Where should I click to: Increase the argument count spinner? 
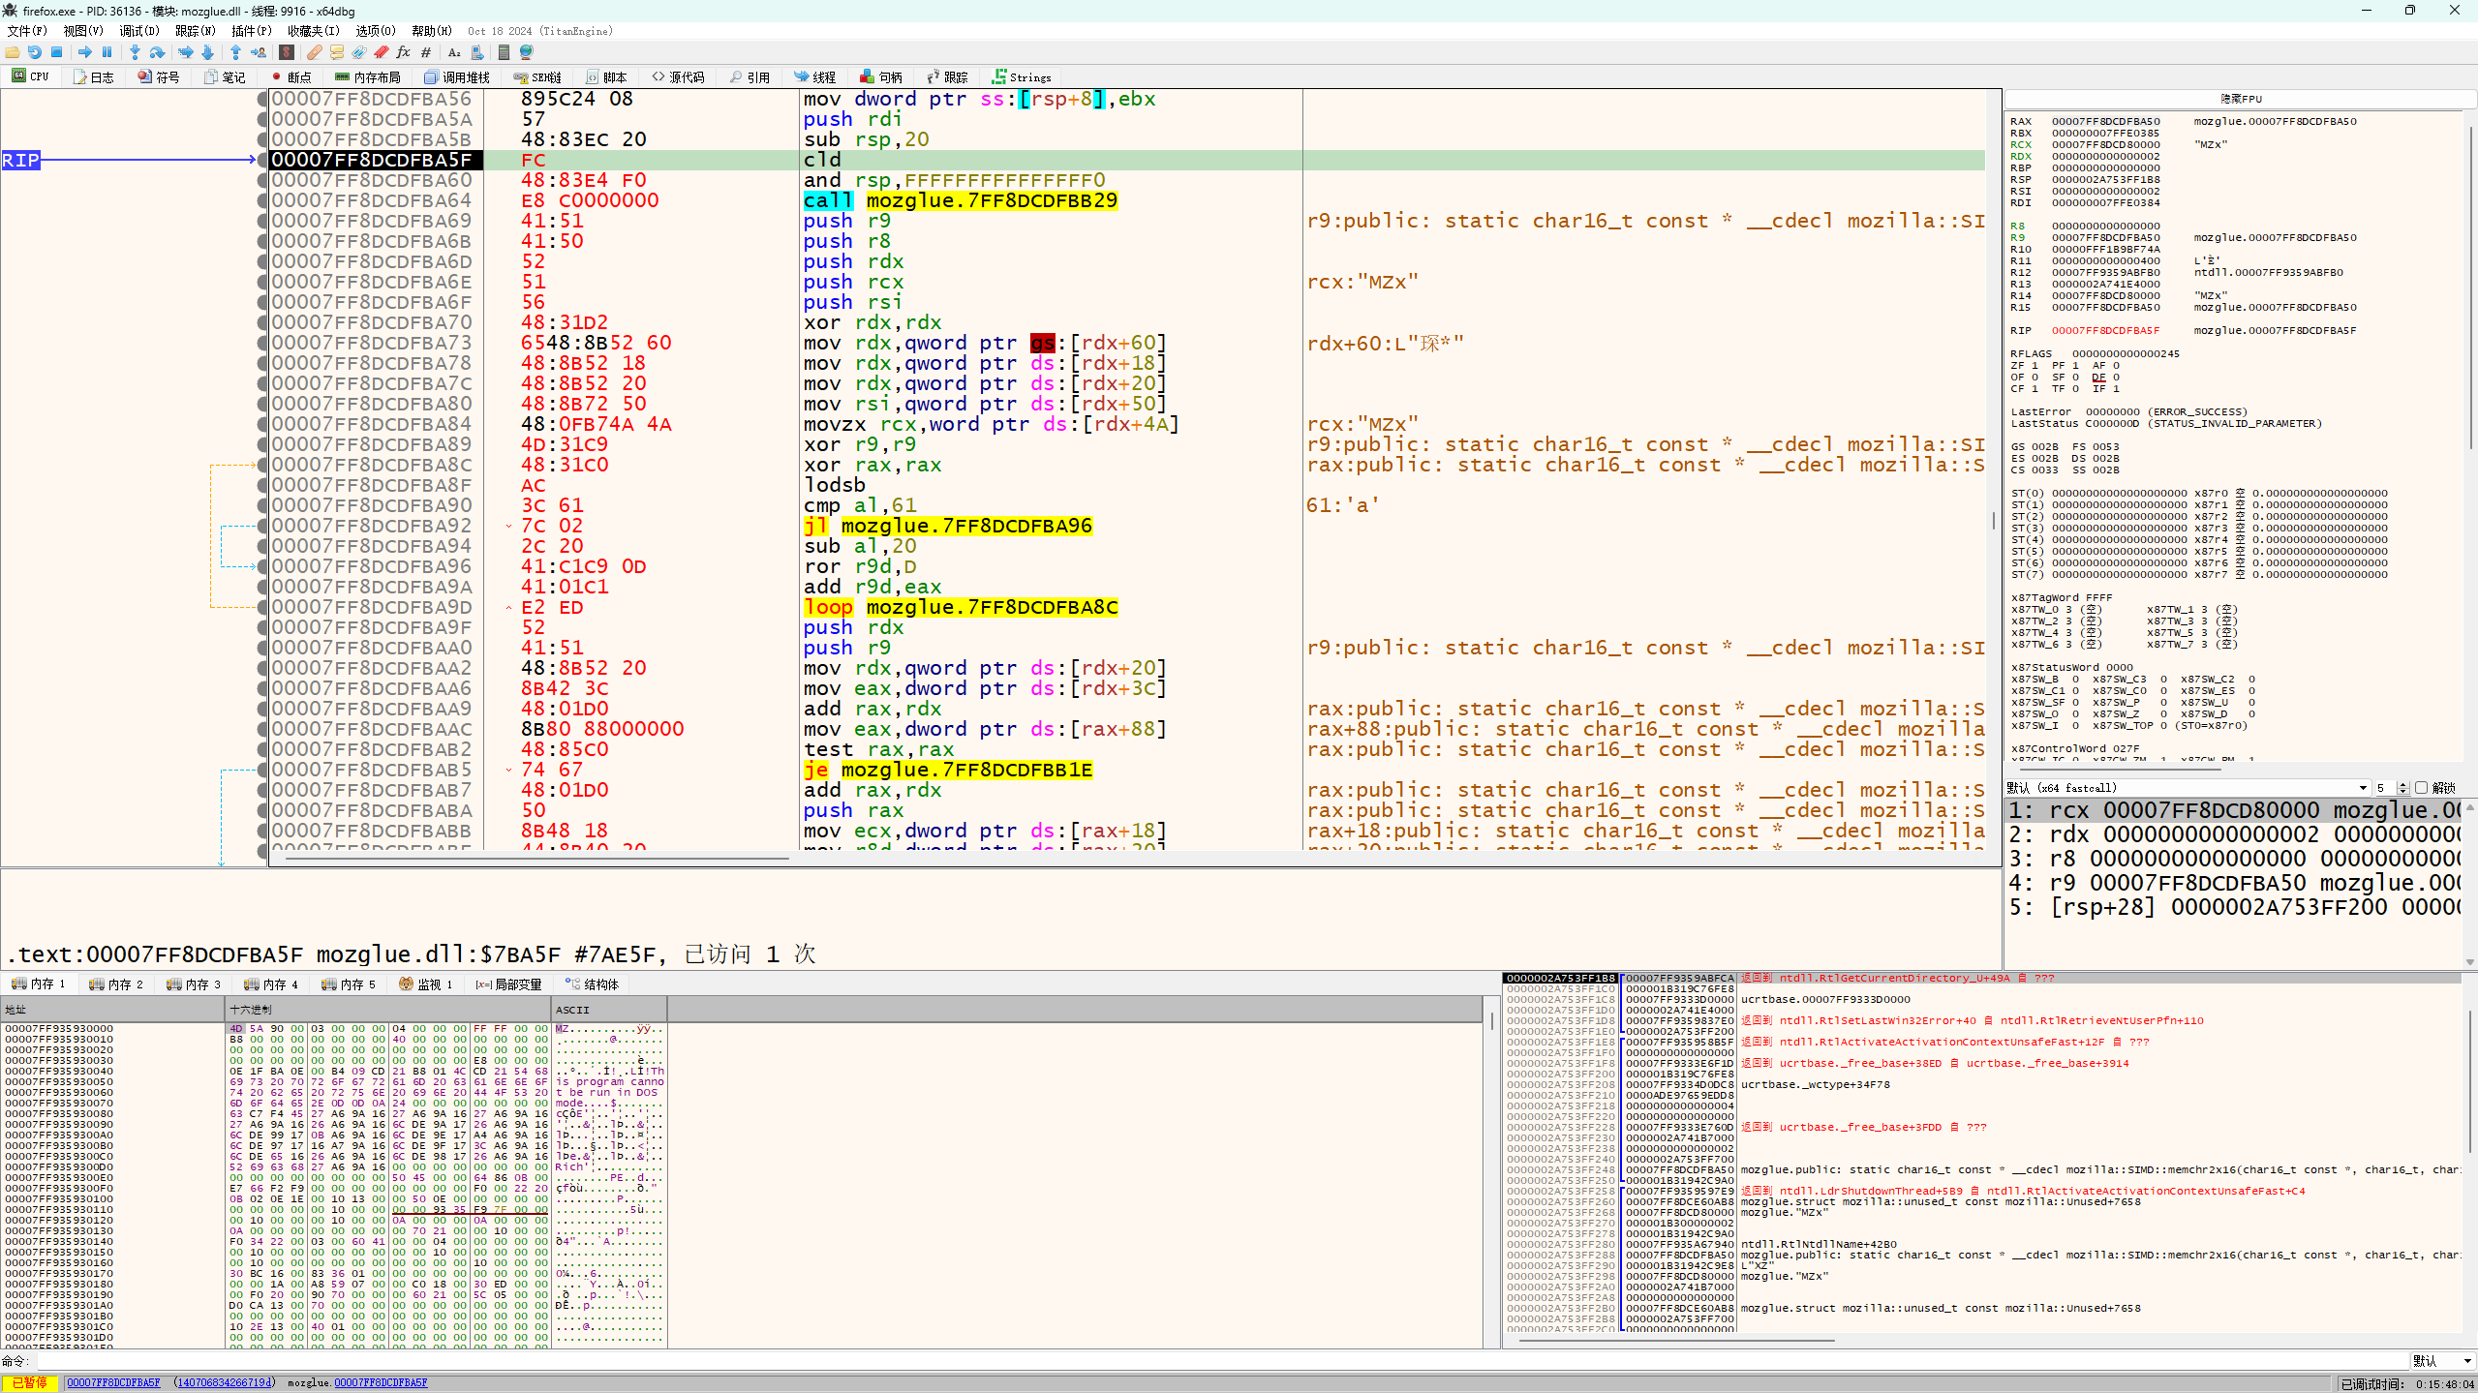click(x=2402, y=784)
